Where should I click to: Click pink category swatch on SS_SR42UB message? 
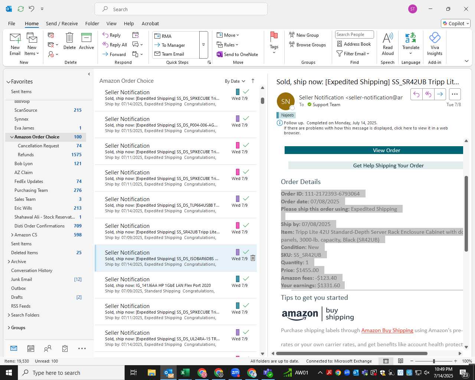point(237,225)
